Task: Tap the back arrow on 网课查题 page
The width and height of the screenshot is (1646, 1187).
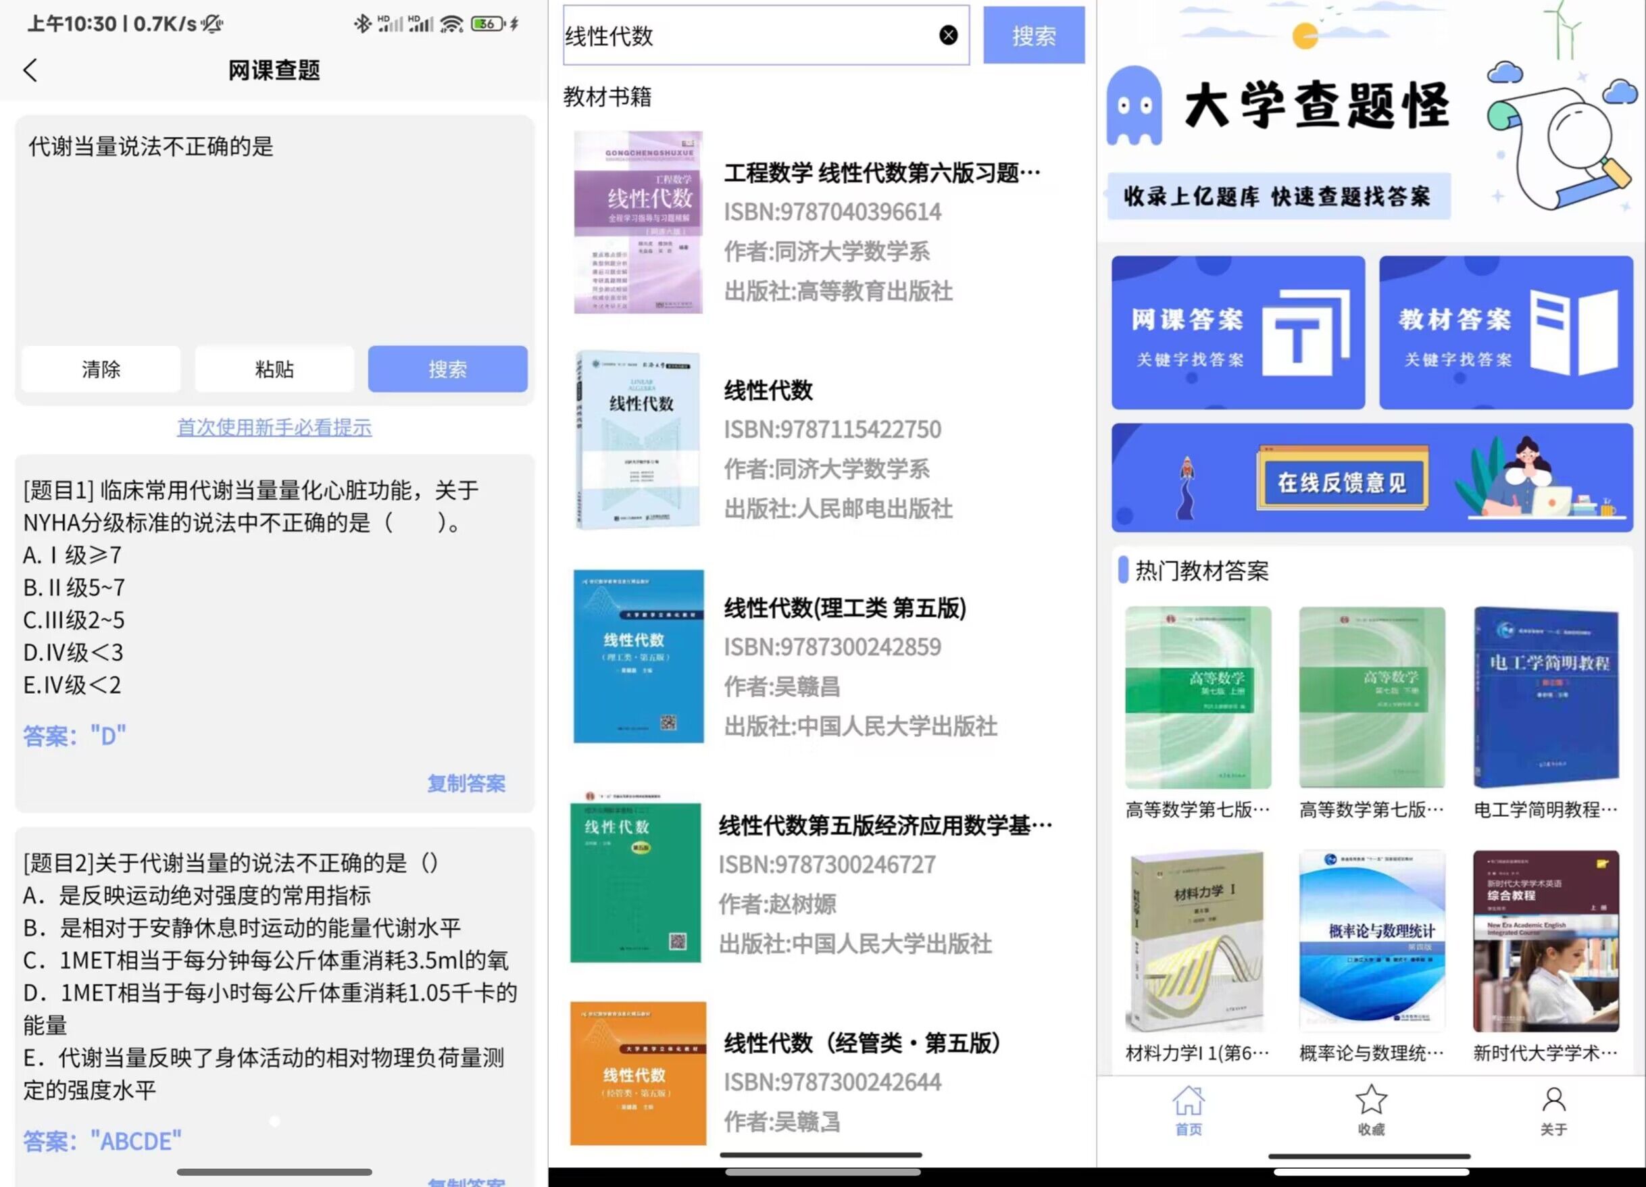Action: [x=30, y=70]
